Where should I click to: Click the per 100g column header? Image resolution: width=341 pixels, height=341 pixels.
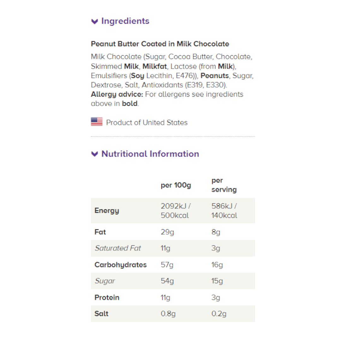pyautogui.click(x=176, y=185)
